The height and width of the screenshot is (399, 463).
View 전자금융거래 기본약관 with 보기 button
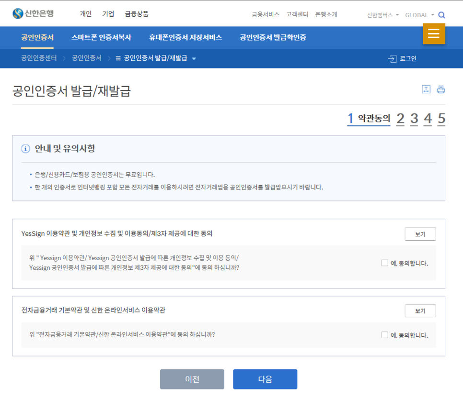point(420,310)
